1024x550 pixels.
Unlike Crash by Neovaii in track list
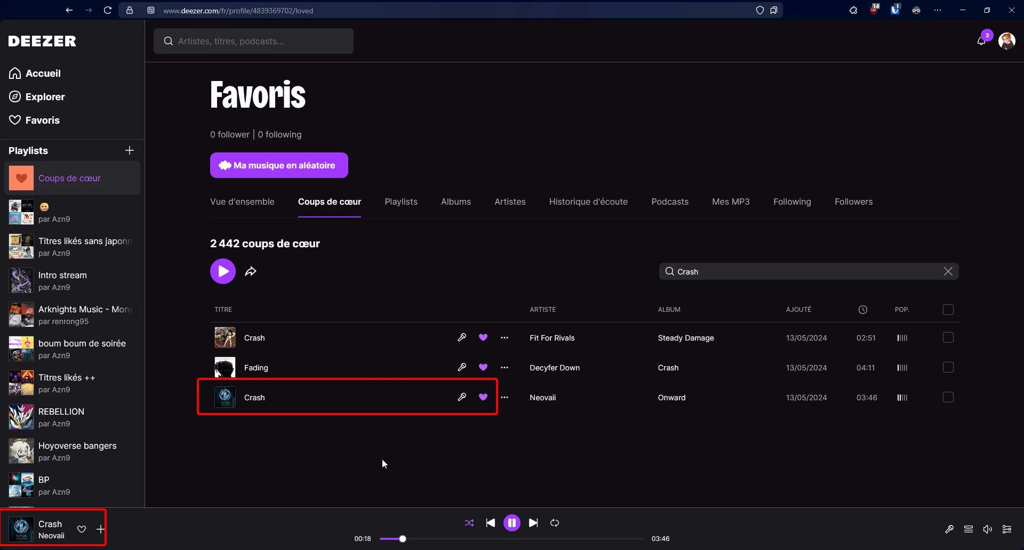point(483,397)
